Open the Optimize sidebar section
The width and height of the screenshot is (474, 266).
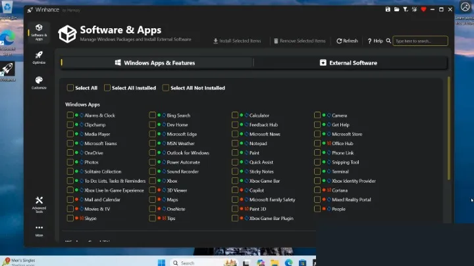click(x=39, y=57)
